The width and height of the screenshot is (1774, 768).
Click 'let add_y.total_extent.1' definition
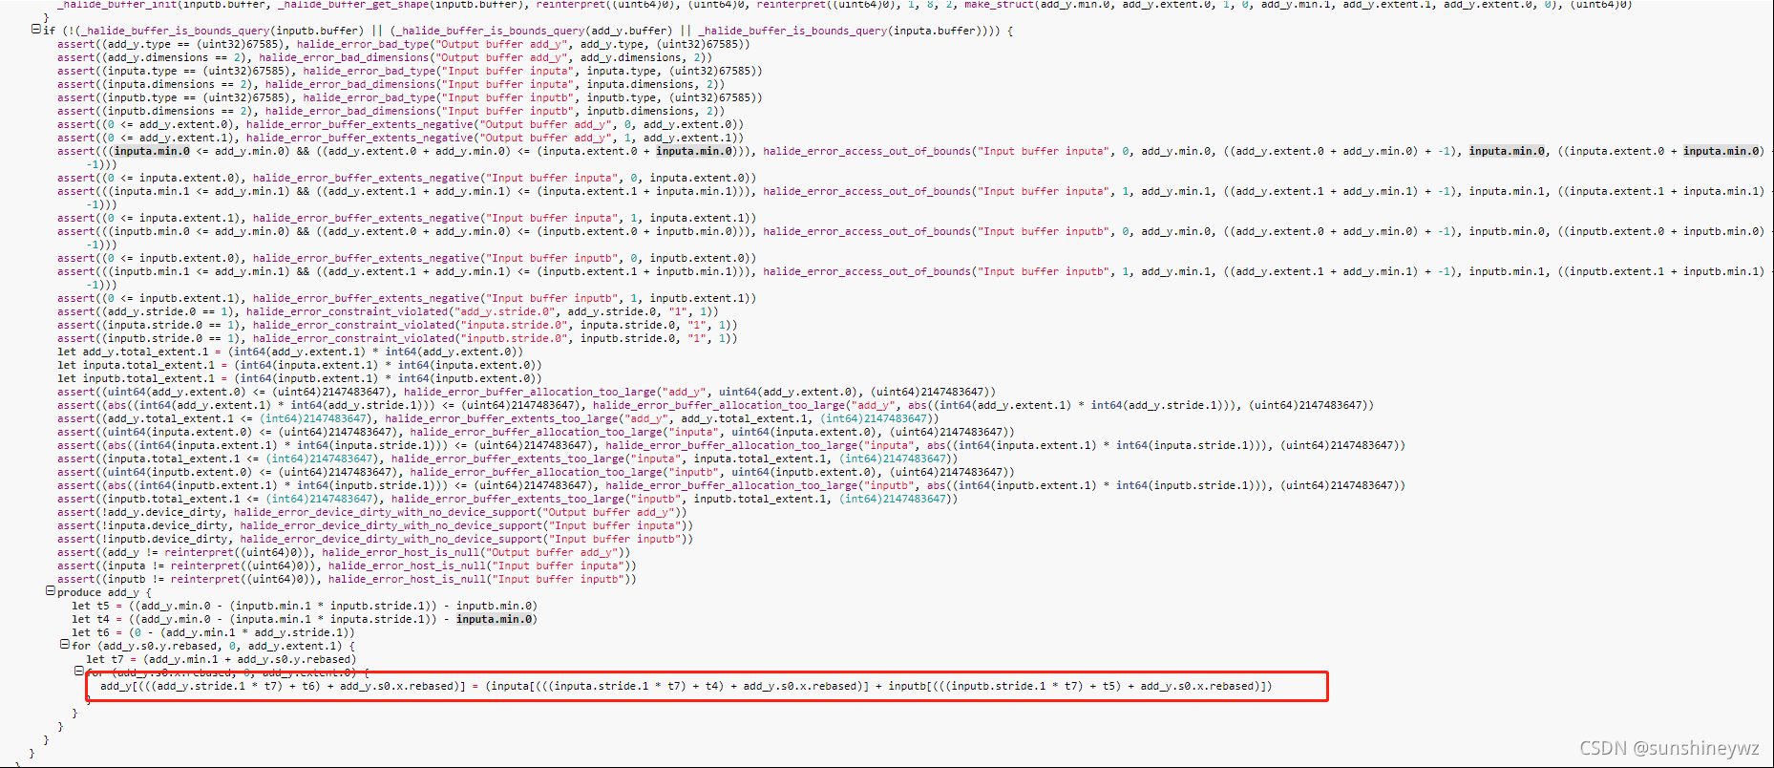point(290,352)
